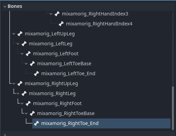Select the mixamorig_LeftToeBase bone
This screenshot has width=176, height=136.
coord(64,64)
